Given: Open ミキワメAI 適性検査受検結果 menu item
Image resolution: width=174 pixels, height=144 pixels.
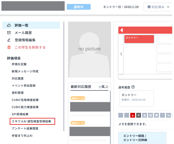Looking at the screenshot, I should click(33, 121).
